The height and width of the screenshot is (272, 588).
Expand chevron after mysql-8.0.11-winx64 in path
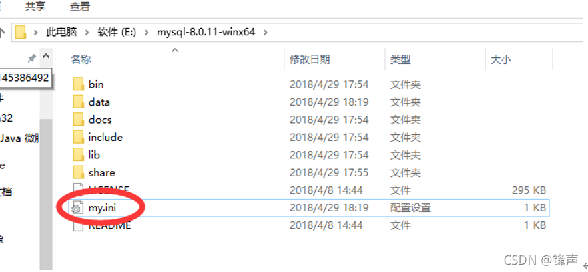click(266, 32)
